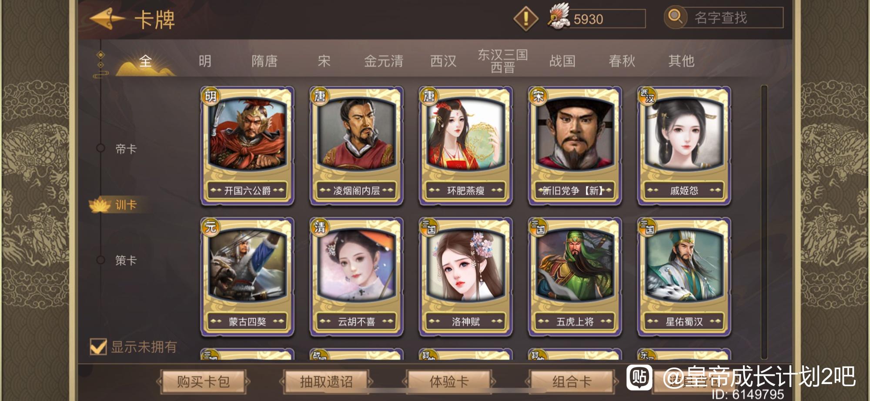Open the exclamation warning diamond icon
Viewport: 870px width, 401px height.
coord(526,18)
